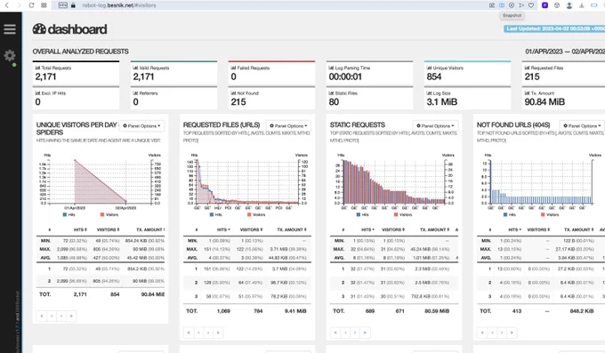Click the Last Updated timestamp badge
The width and height of the screenshot is (605, 353).
pos(554,28)
